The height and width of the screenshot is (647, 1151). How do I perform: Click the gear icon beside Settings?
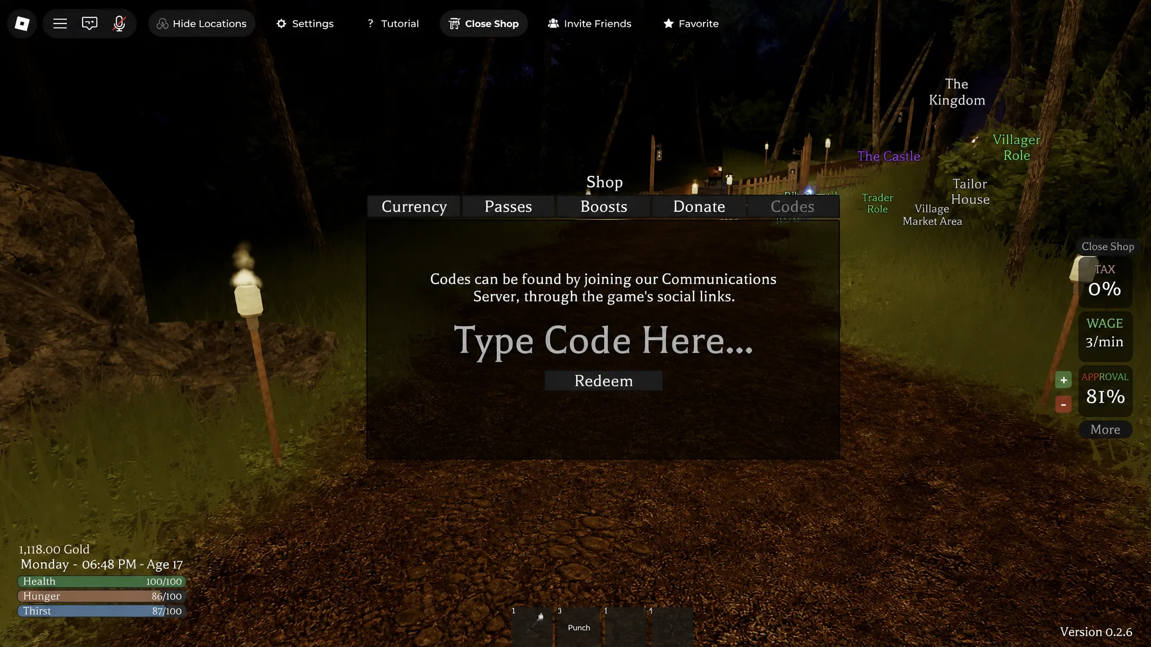coord(281,24)
